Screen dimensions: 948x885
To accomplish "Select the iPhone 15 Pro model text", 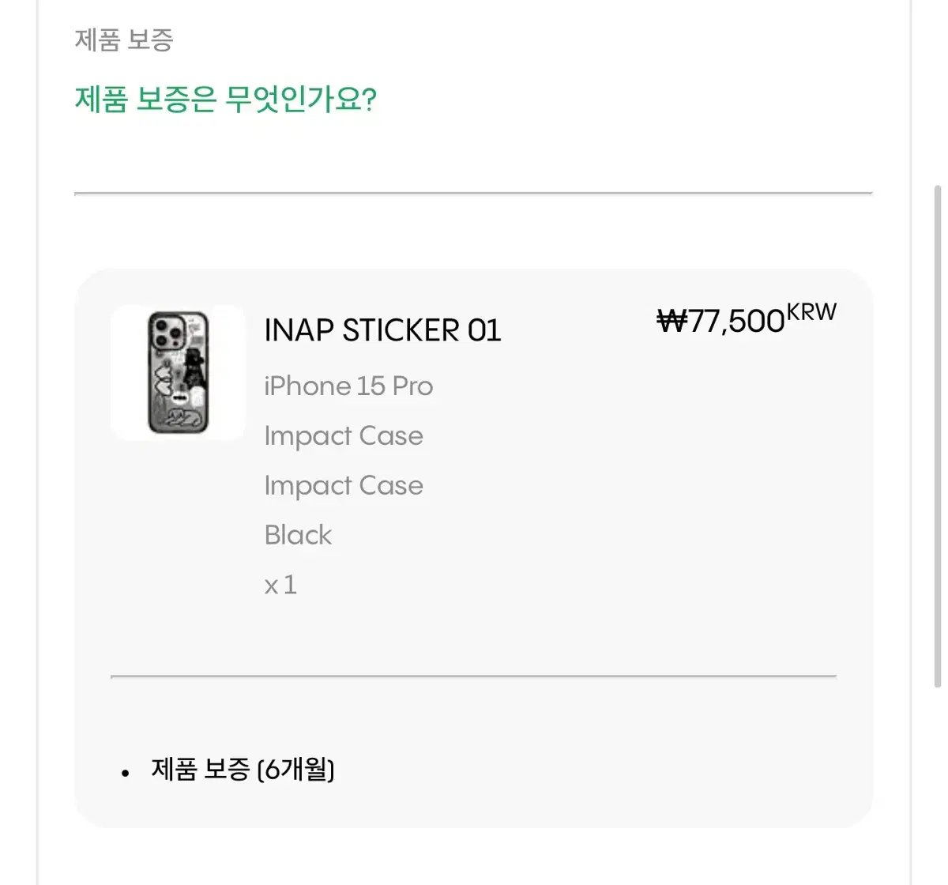I will point(348,386).
